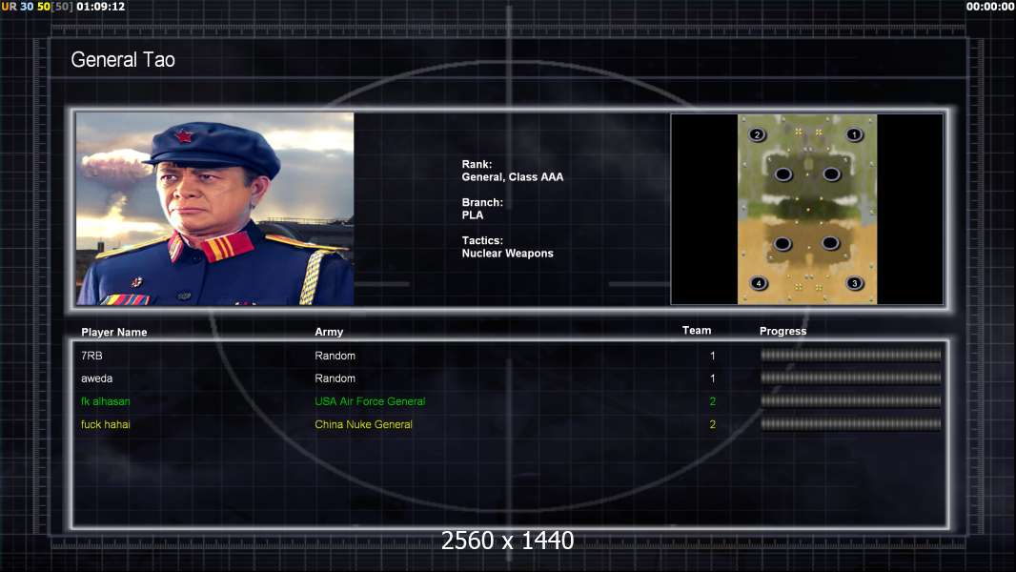This screenshot has height=572, width=1016.
Task: Click the map preview thumbnail
Action: pyautogui.click(x=806, y=209)
